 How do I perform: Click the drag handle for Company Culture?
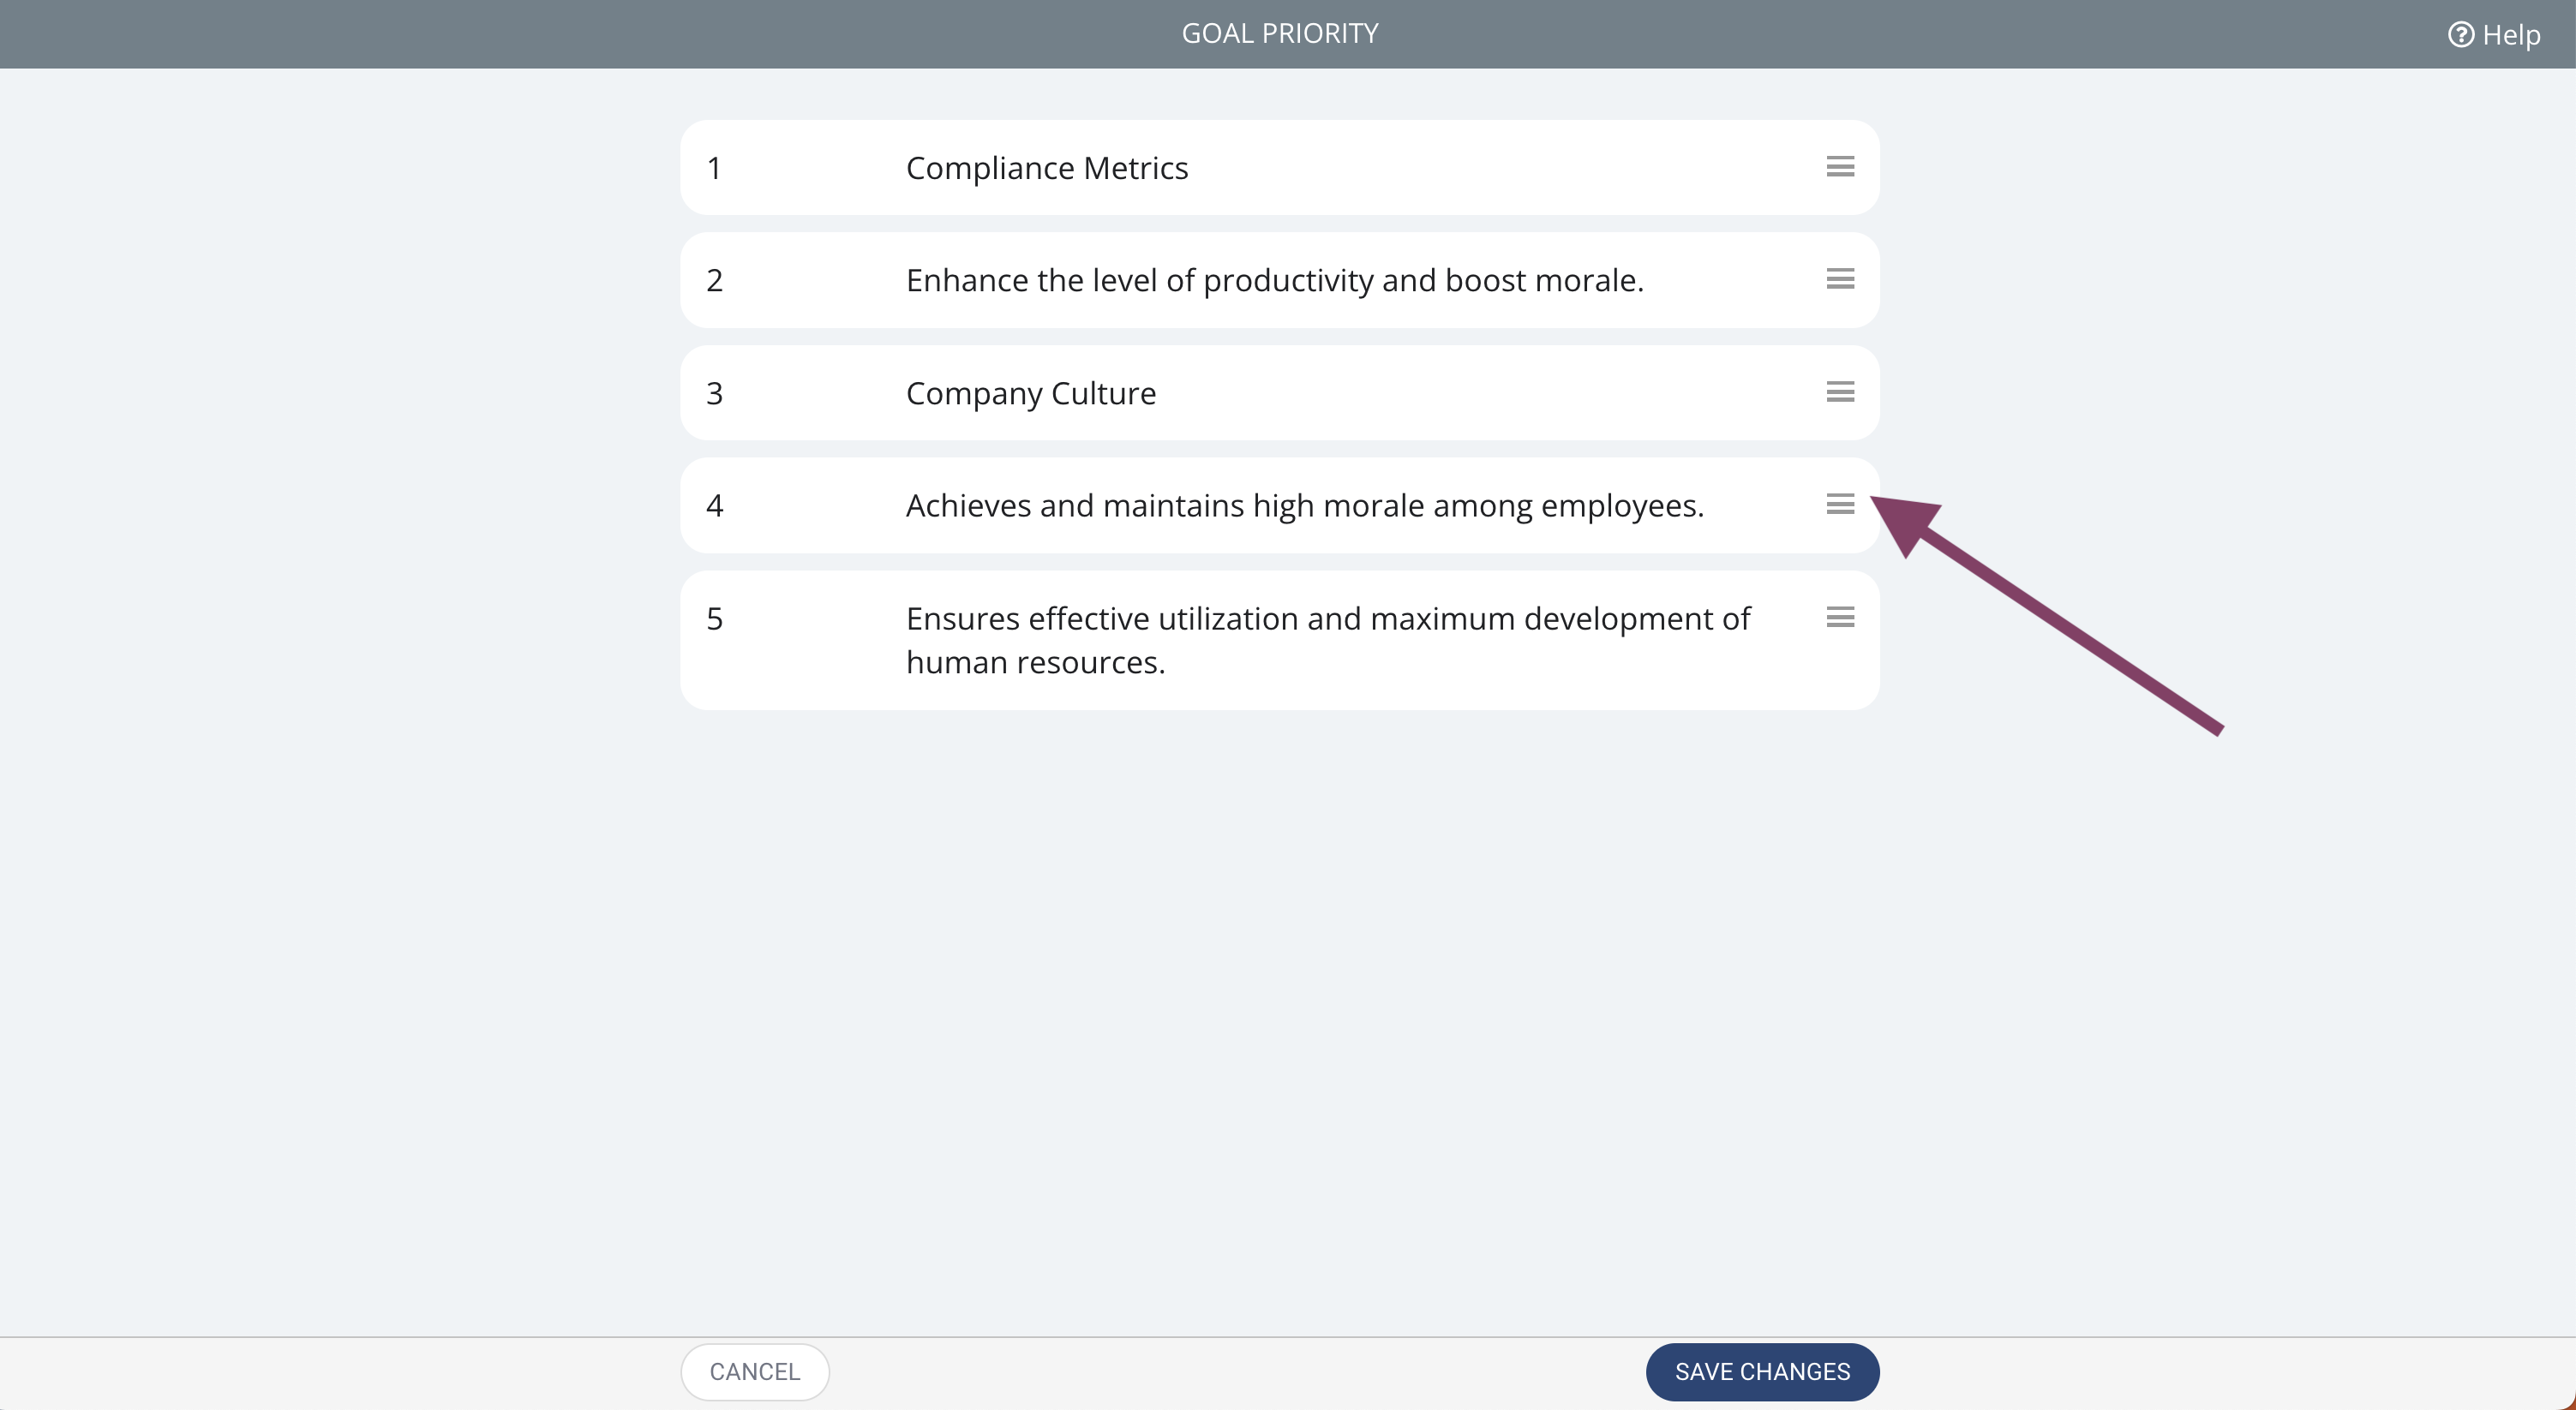[1840, 391]
